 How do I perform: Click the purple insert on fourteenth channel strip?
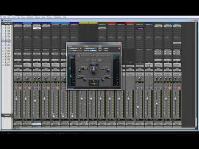140,28
